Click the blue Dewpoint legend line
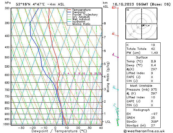 [70, 12]
